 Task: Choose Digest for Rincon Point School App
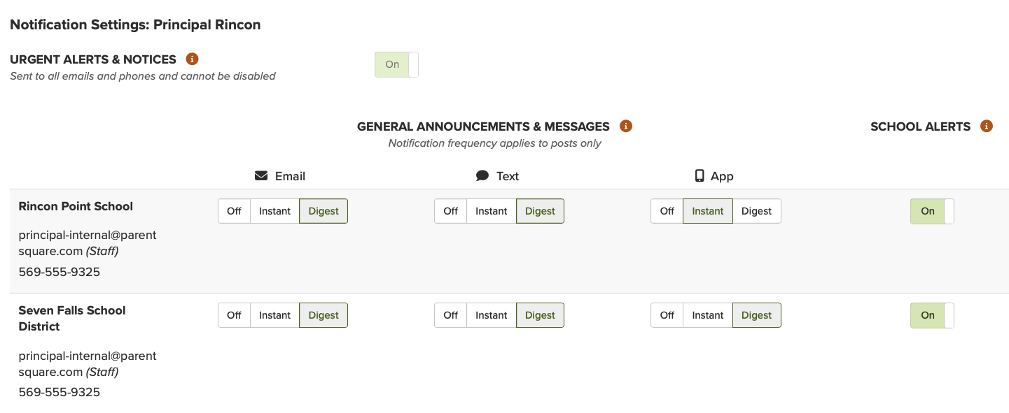tap(756, 211)
